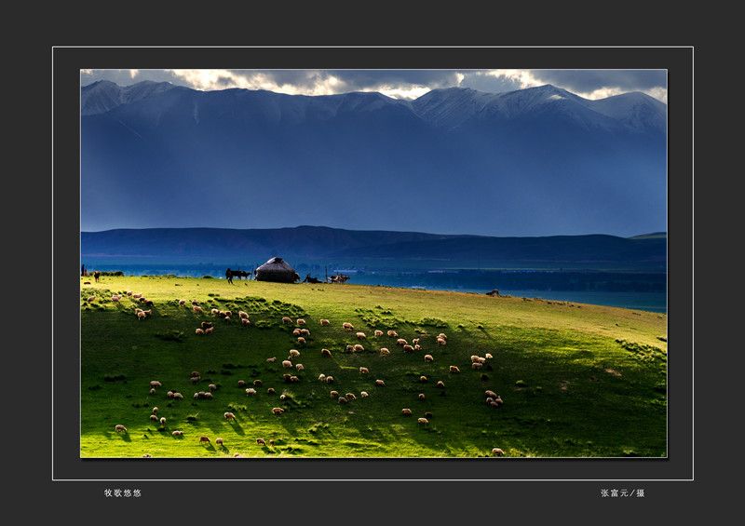This screenshot has width=745, height=526.
Task: Select the dark horse left of the yurt
Action: point(237,274)
